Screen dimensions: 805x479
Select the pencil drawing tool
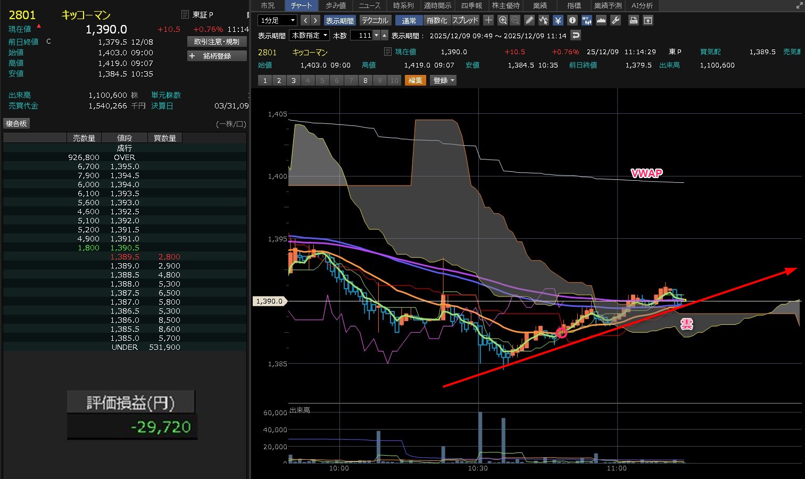tap(529, 20)
